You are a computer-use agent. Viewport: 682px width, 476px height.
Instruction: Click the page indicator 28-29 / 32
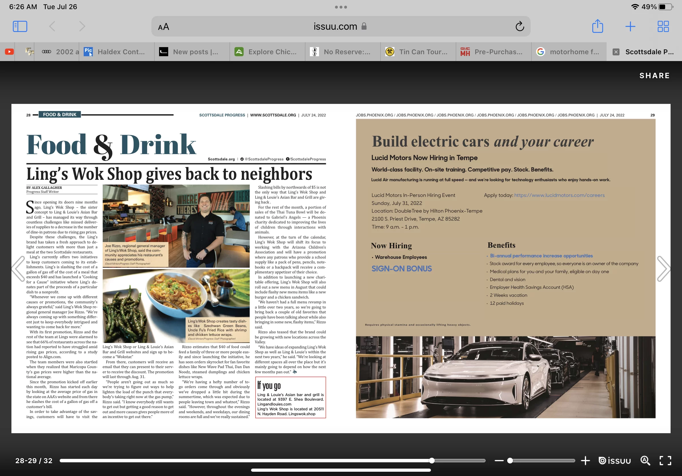pos(34,461)
